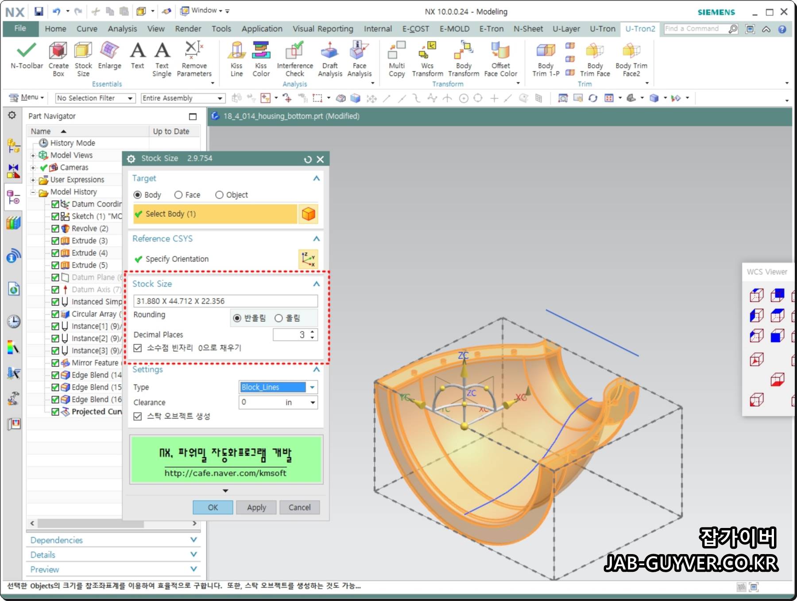This screenshot has width=797, height=601.
Task: Expand the Model Views tree node
Action: (33, 155)
